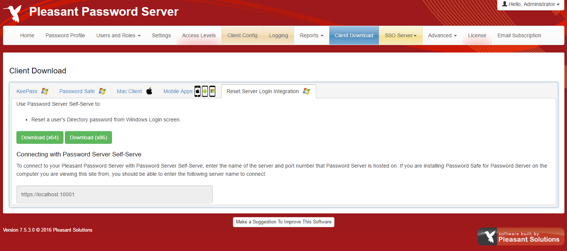567x251 pixels.
Task: Click the Client Download page heading
Action: tap(38, 71)
